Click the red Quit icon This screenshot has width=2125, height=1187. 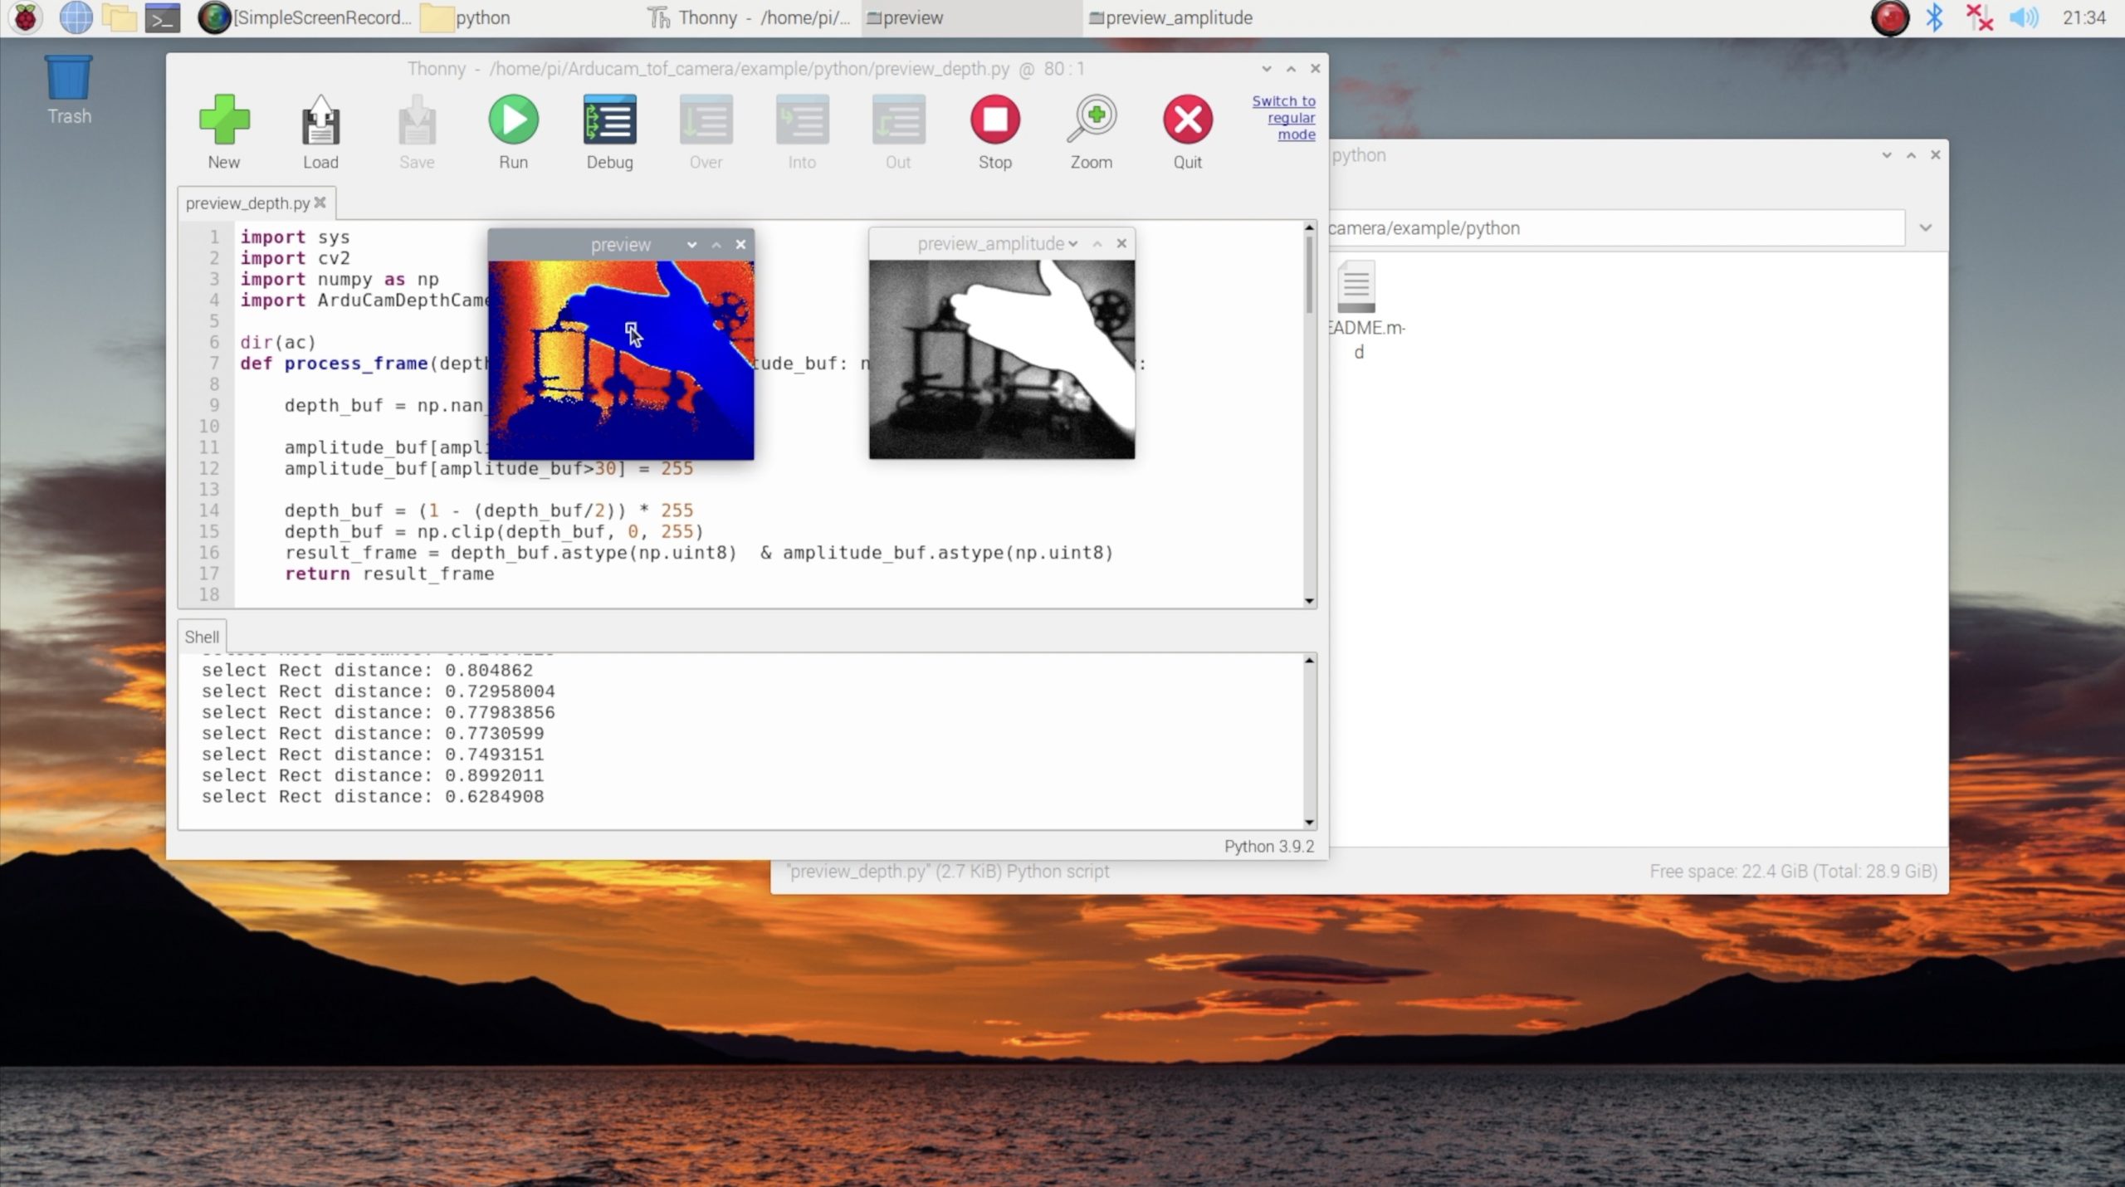coord(1187,120)
